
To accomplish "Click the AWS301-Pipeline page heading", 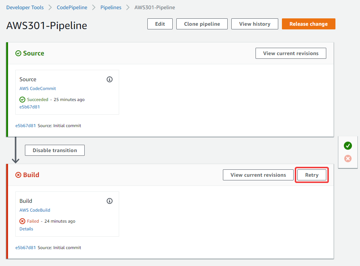I will point(47,26).
